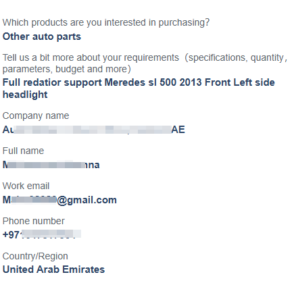Viewport: 294px width, 283px height.
Task: Click the 'Full name' label
Action: pos(23,151)
